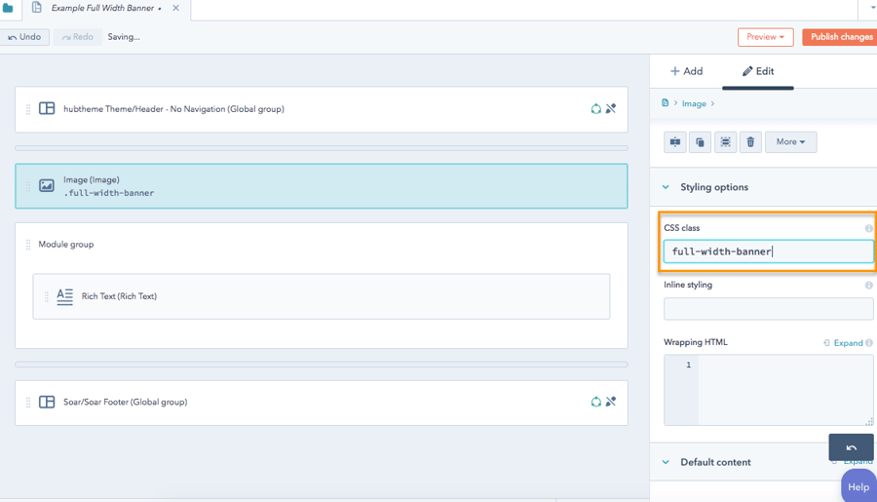Click the info icon beside Inline styling
The width and height of the screenshot is (877, 502).
point(868,286)
